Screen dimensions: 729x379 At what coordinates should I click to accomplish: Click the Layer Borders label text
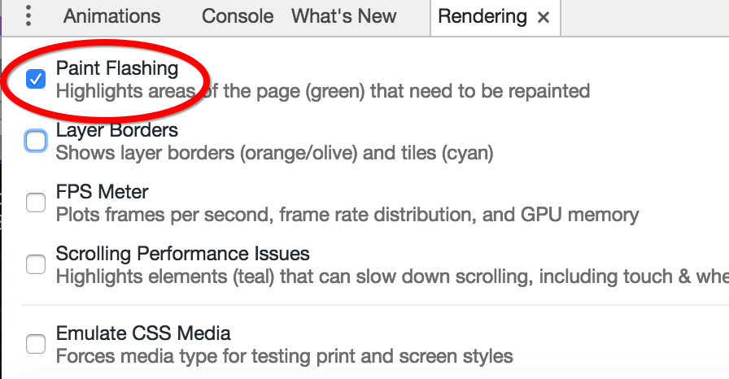116,130
